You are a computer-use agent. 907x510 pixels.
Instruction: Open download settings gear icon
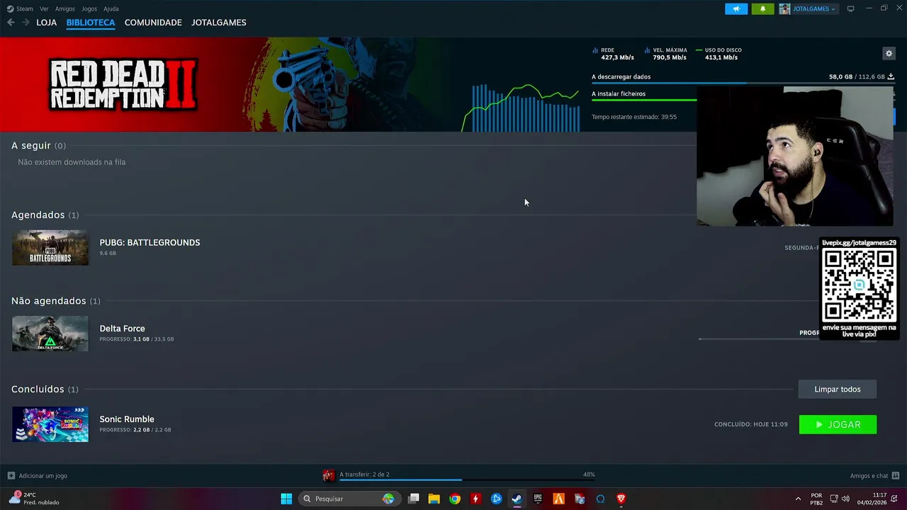[x=889, y=53]
